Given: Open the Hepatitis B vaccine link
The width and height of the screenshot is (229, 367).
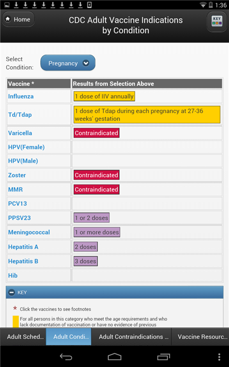Looking at the screenshot, I should click(x=23, y=261).
